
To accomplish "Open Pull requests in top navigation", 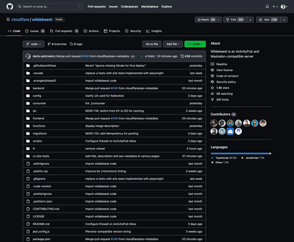I will pyautogui.click(x=97, y=6).
